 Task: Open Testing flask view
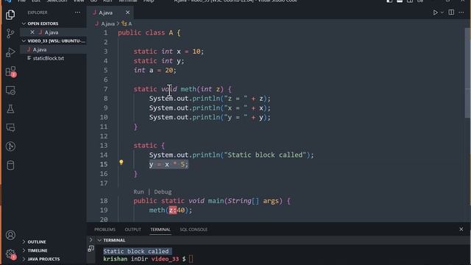(x=10, y=109)
